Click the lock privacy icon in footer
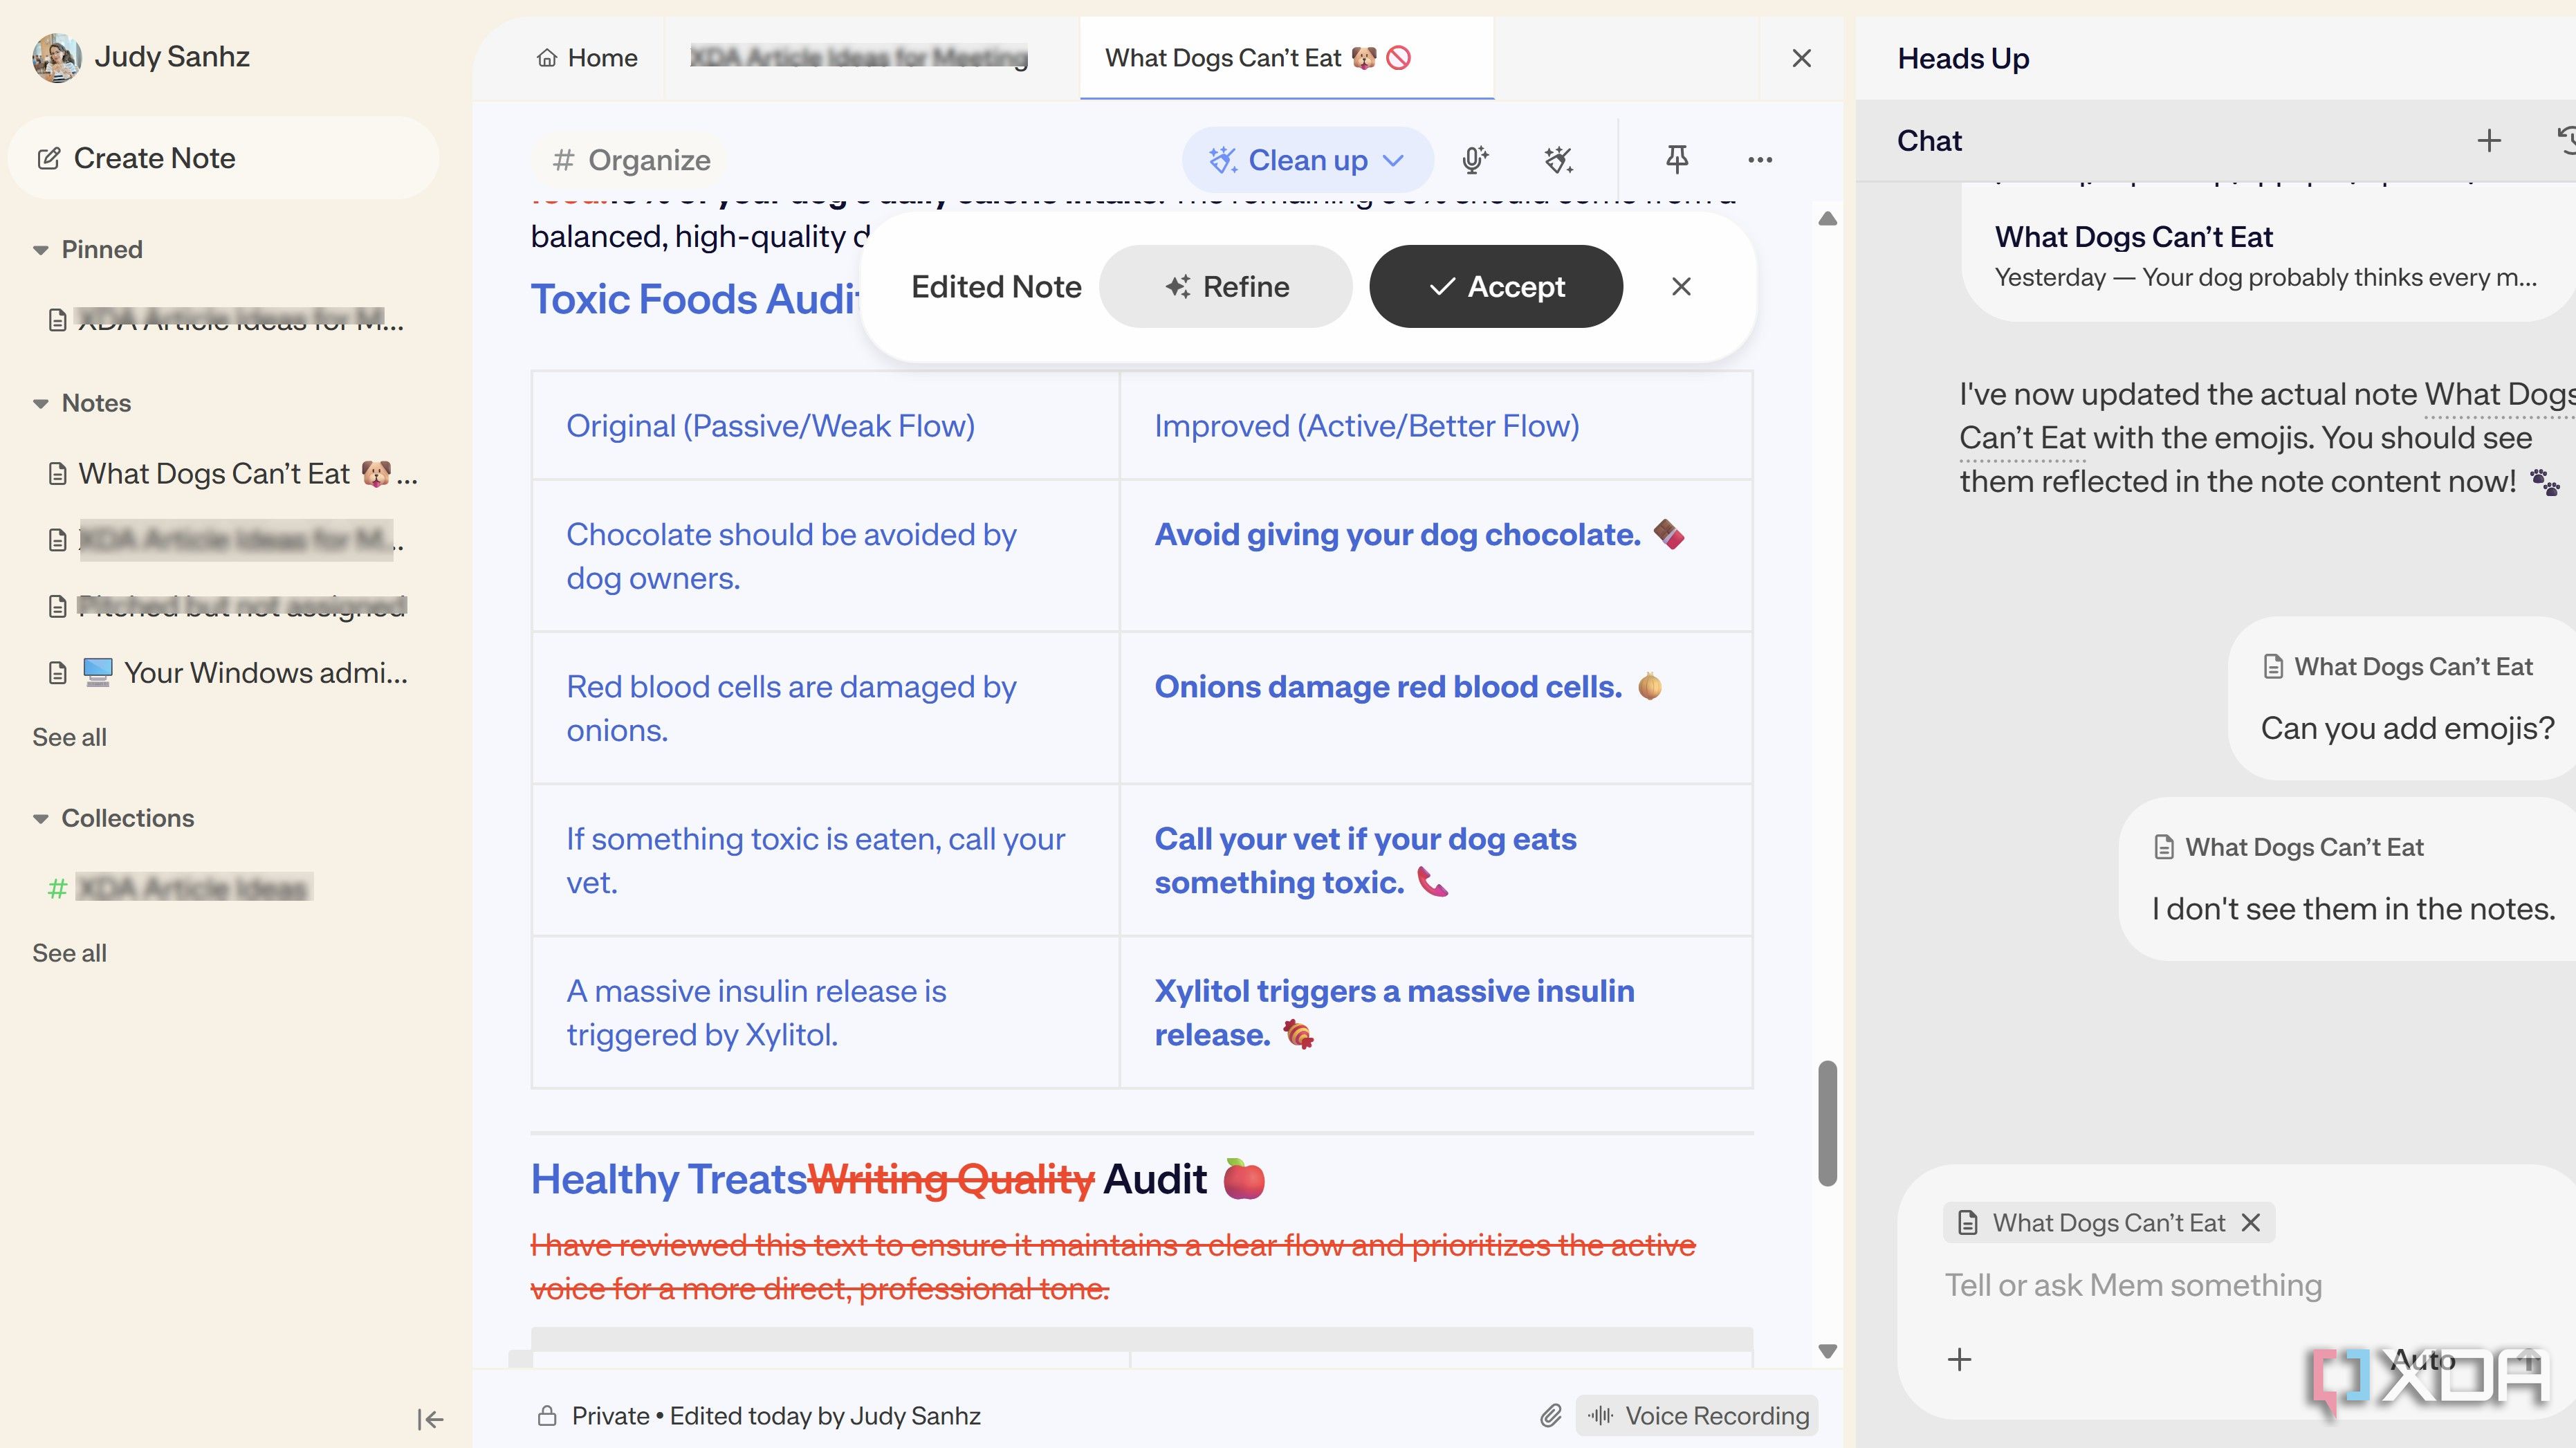The height and width of the screenshot is (1448, 2576). point(547,1415)
